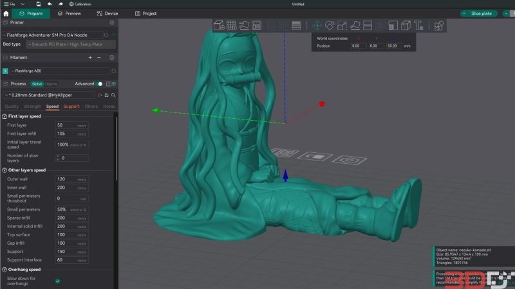The image size is (515, 289).
Task: Open the Support painting tool
Action: coord(393,25)
